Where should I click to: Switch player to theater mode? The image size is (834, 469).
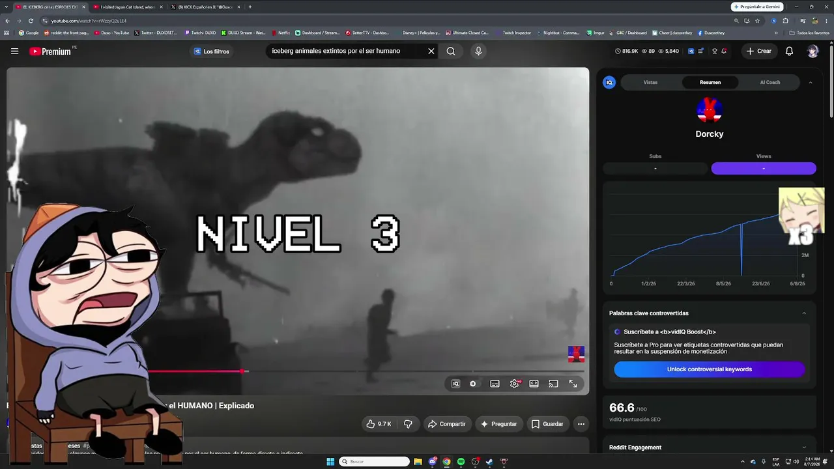pyautogui.click(x=534, y=384)
